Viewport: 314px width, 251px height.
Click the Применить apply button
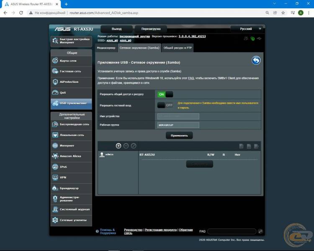[179, 136]
